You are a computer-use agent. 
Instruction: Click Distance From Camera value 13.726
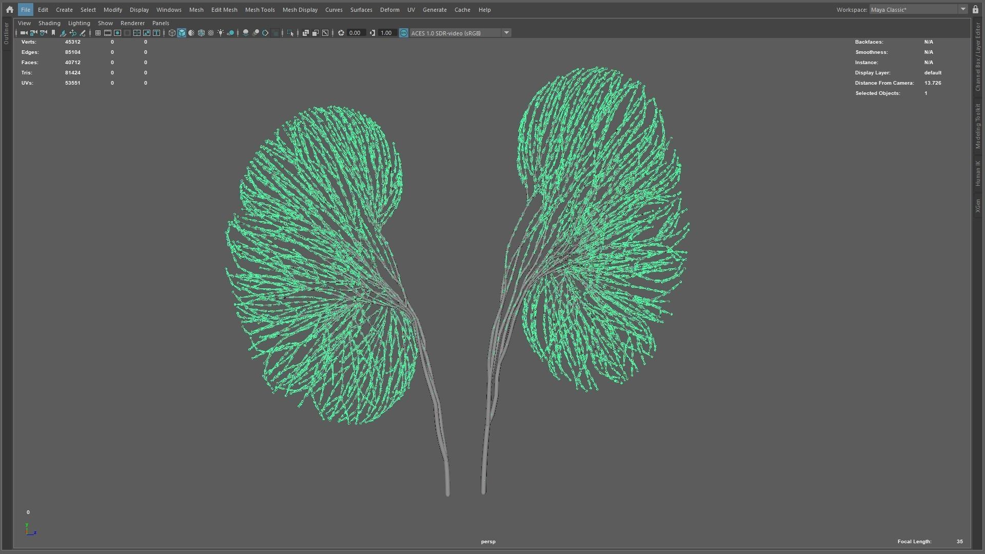[x=933, y=83]
